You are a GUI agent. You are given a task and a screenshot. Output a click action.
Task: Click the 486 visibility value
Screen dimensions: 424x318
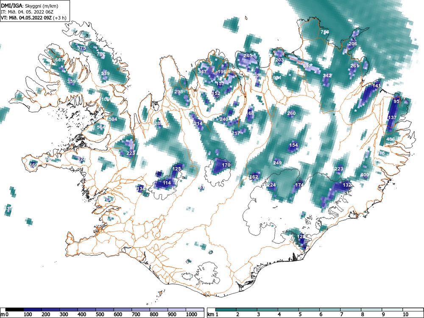point(391,139)
